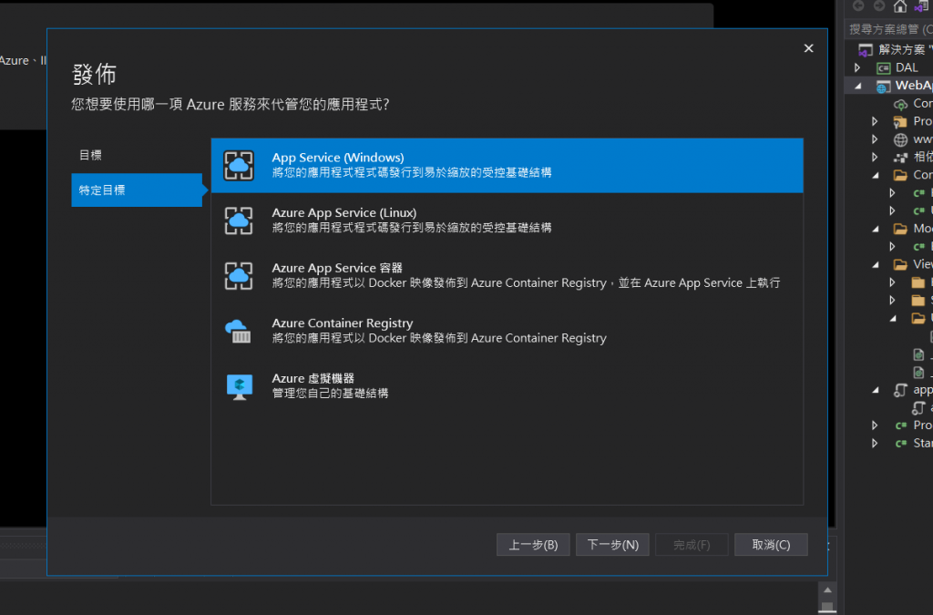This screenshot has width=933, height=615.
Task: Click the Connected Services cloud icon
Action: [901, 104]
